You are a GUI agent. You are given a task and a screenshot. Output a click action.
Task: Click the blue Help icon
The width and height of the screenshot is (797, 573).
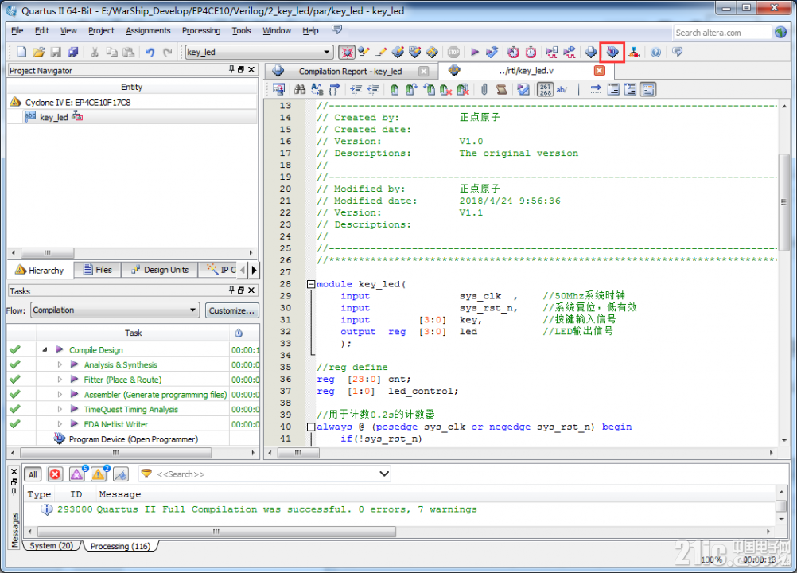[x=655, y=52]
